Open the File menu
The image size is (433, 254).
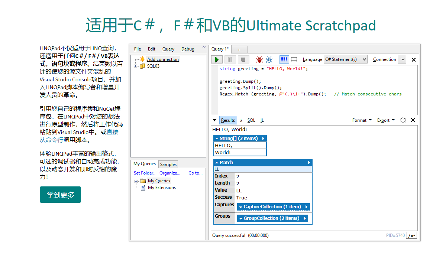[138, 49]
